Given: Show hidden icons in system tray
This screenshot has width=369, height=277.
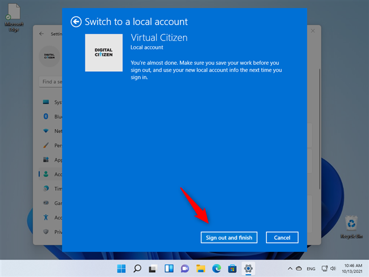Looking at the screenshot, I should pyautogui.click(x=290, y=268).
